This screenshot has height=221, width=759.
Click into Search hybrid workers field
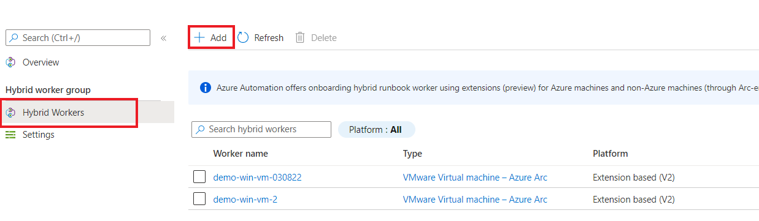261,129
